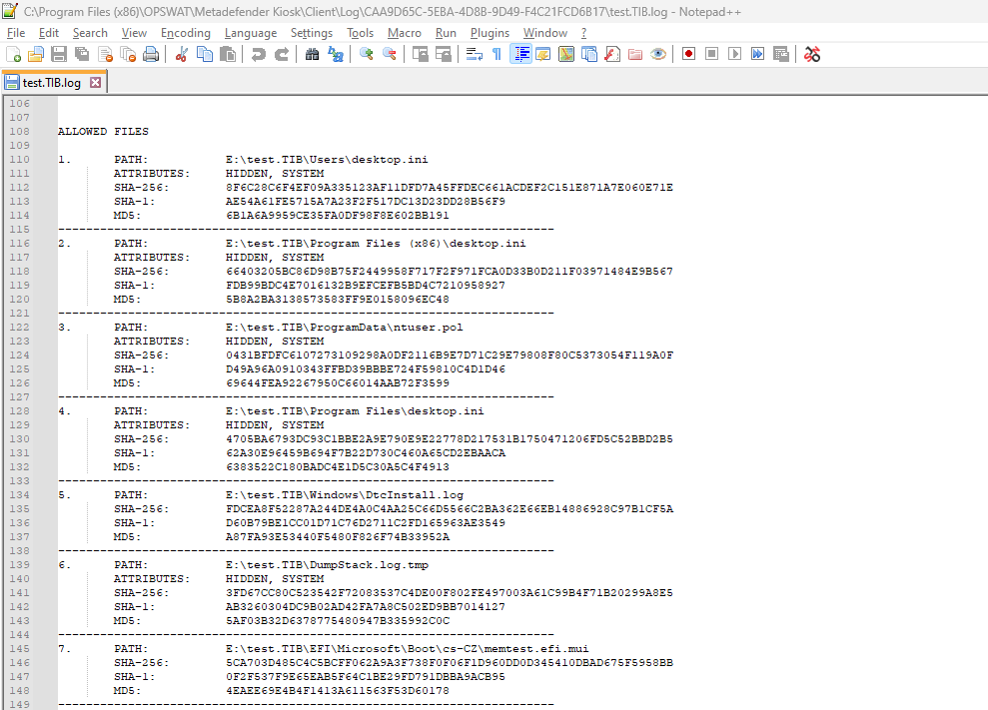Viewport: 988px width, 710px height.
Task: Undo the last action via toolbar arrow
Action: 258,54
